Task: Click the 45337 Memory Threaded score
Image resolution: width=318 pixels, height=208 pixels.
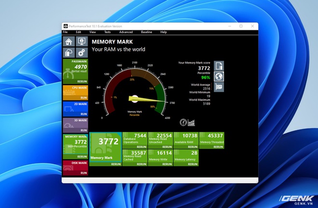Action: coord(215,135)
